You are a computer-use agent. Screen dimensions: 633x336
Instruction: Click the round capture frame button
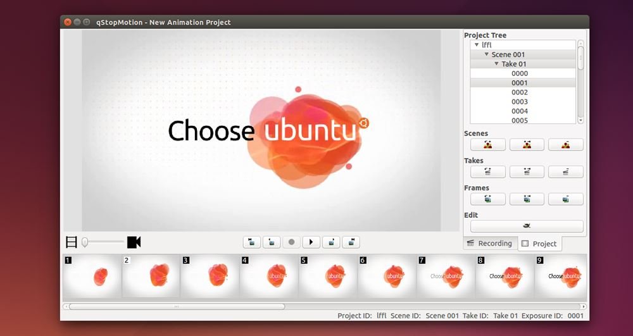coord(291,242)
